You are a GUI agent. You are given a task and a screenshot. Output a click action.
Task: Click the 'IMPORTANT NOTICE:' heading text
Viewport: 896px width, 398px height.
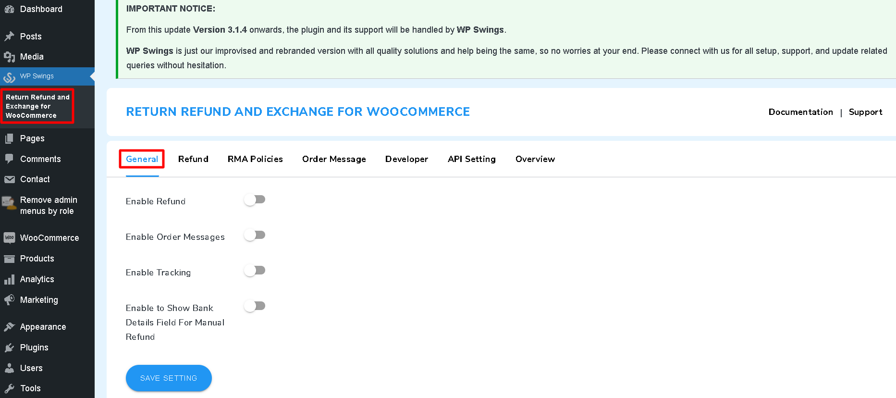(171, 9)
